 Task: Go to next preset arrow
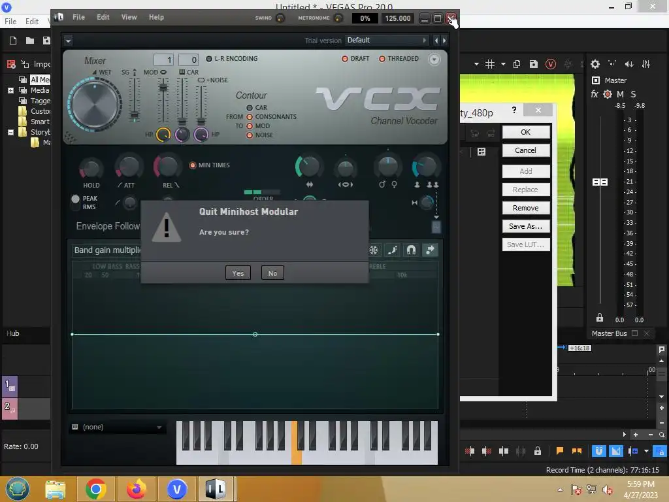[444, 41]
